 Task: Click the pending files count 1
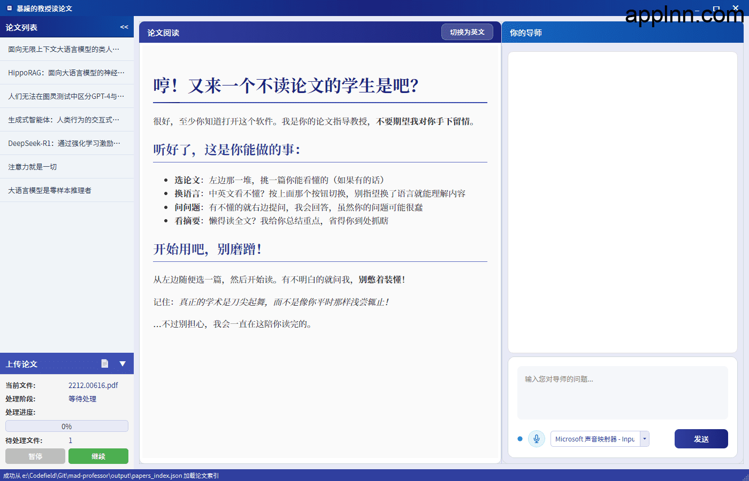click(x=71, y=440)
